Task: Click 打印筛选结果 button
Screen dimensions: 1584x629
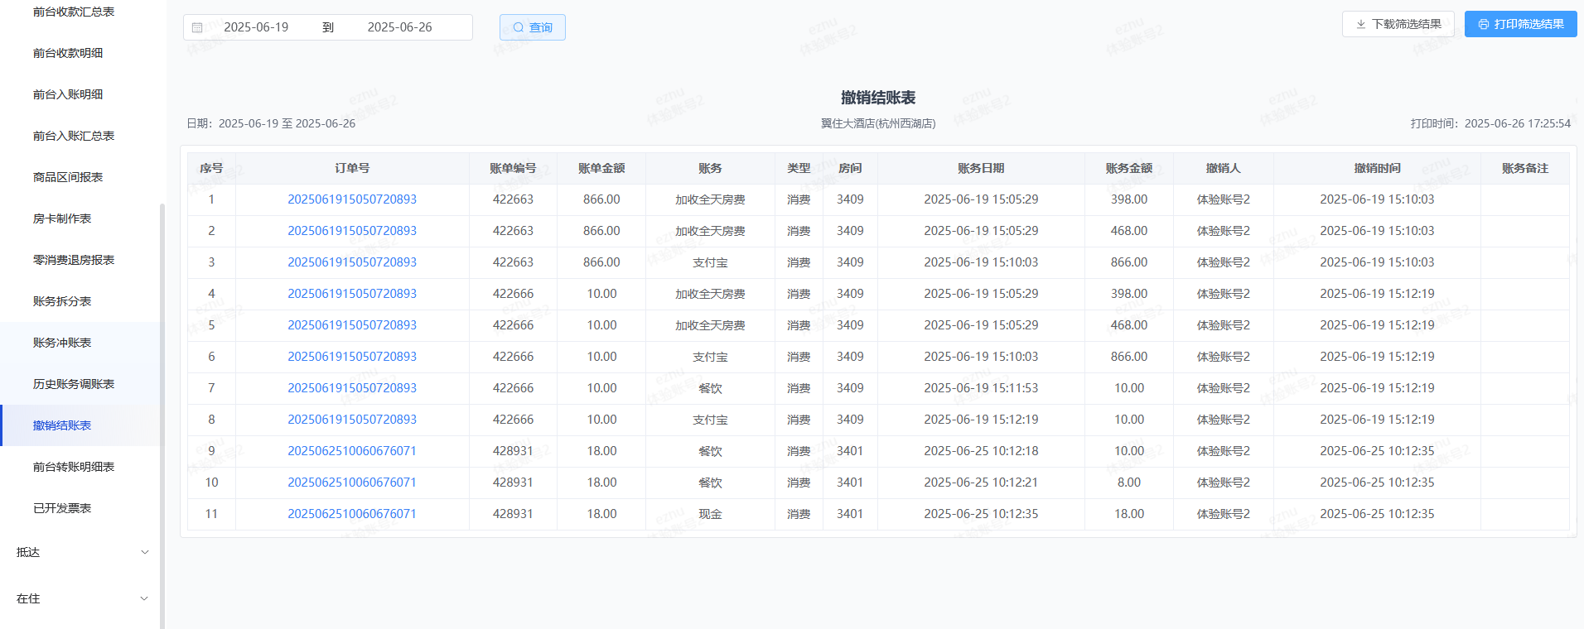Action: (1520, 24)
